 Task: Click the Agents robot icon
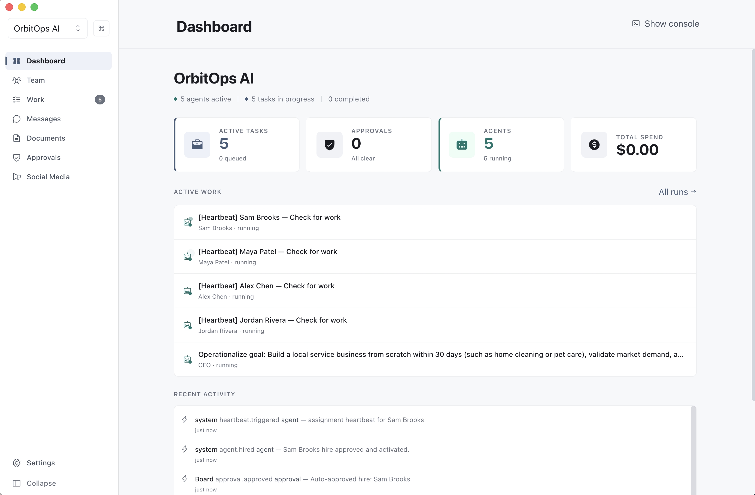coord(462,145)
